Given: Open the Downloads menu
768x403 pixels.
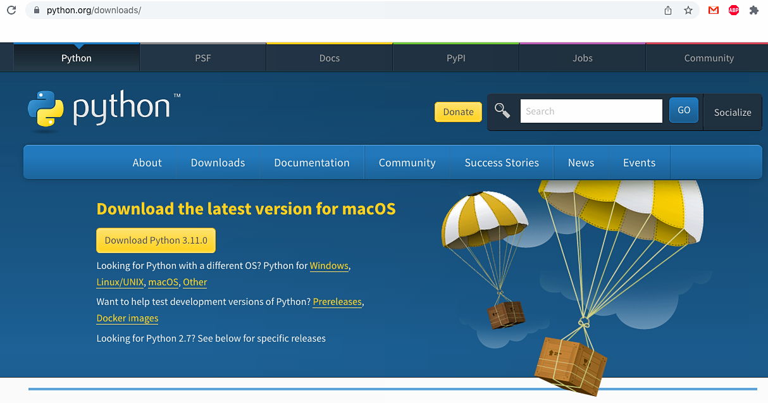Looking at the screenshot, I should [x=218, y=163].
